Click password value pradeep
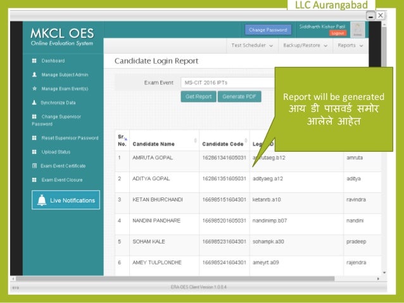This screenshot has width=404, height=303. pyautogui.click(x=357, y=242)
